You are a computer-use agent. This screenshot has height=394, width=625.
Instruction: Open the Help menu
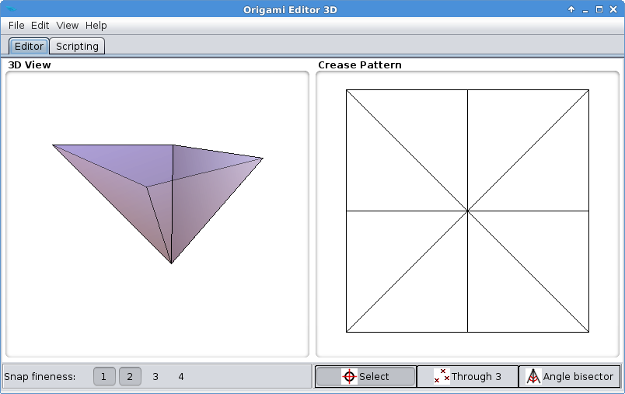pyautogui.click(x=96, y=26)
